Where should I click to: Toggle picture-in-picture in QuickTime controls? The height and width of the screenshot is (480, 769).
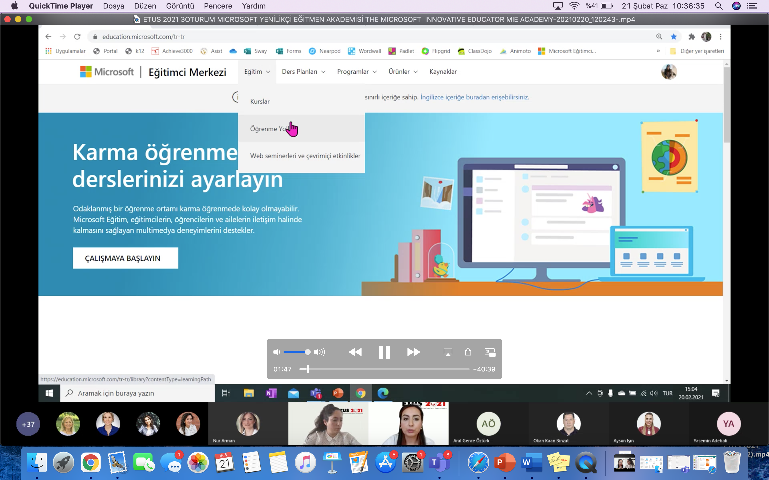coord(490,352)
